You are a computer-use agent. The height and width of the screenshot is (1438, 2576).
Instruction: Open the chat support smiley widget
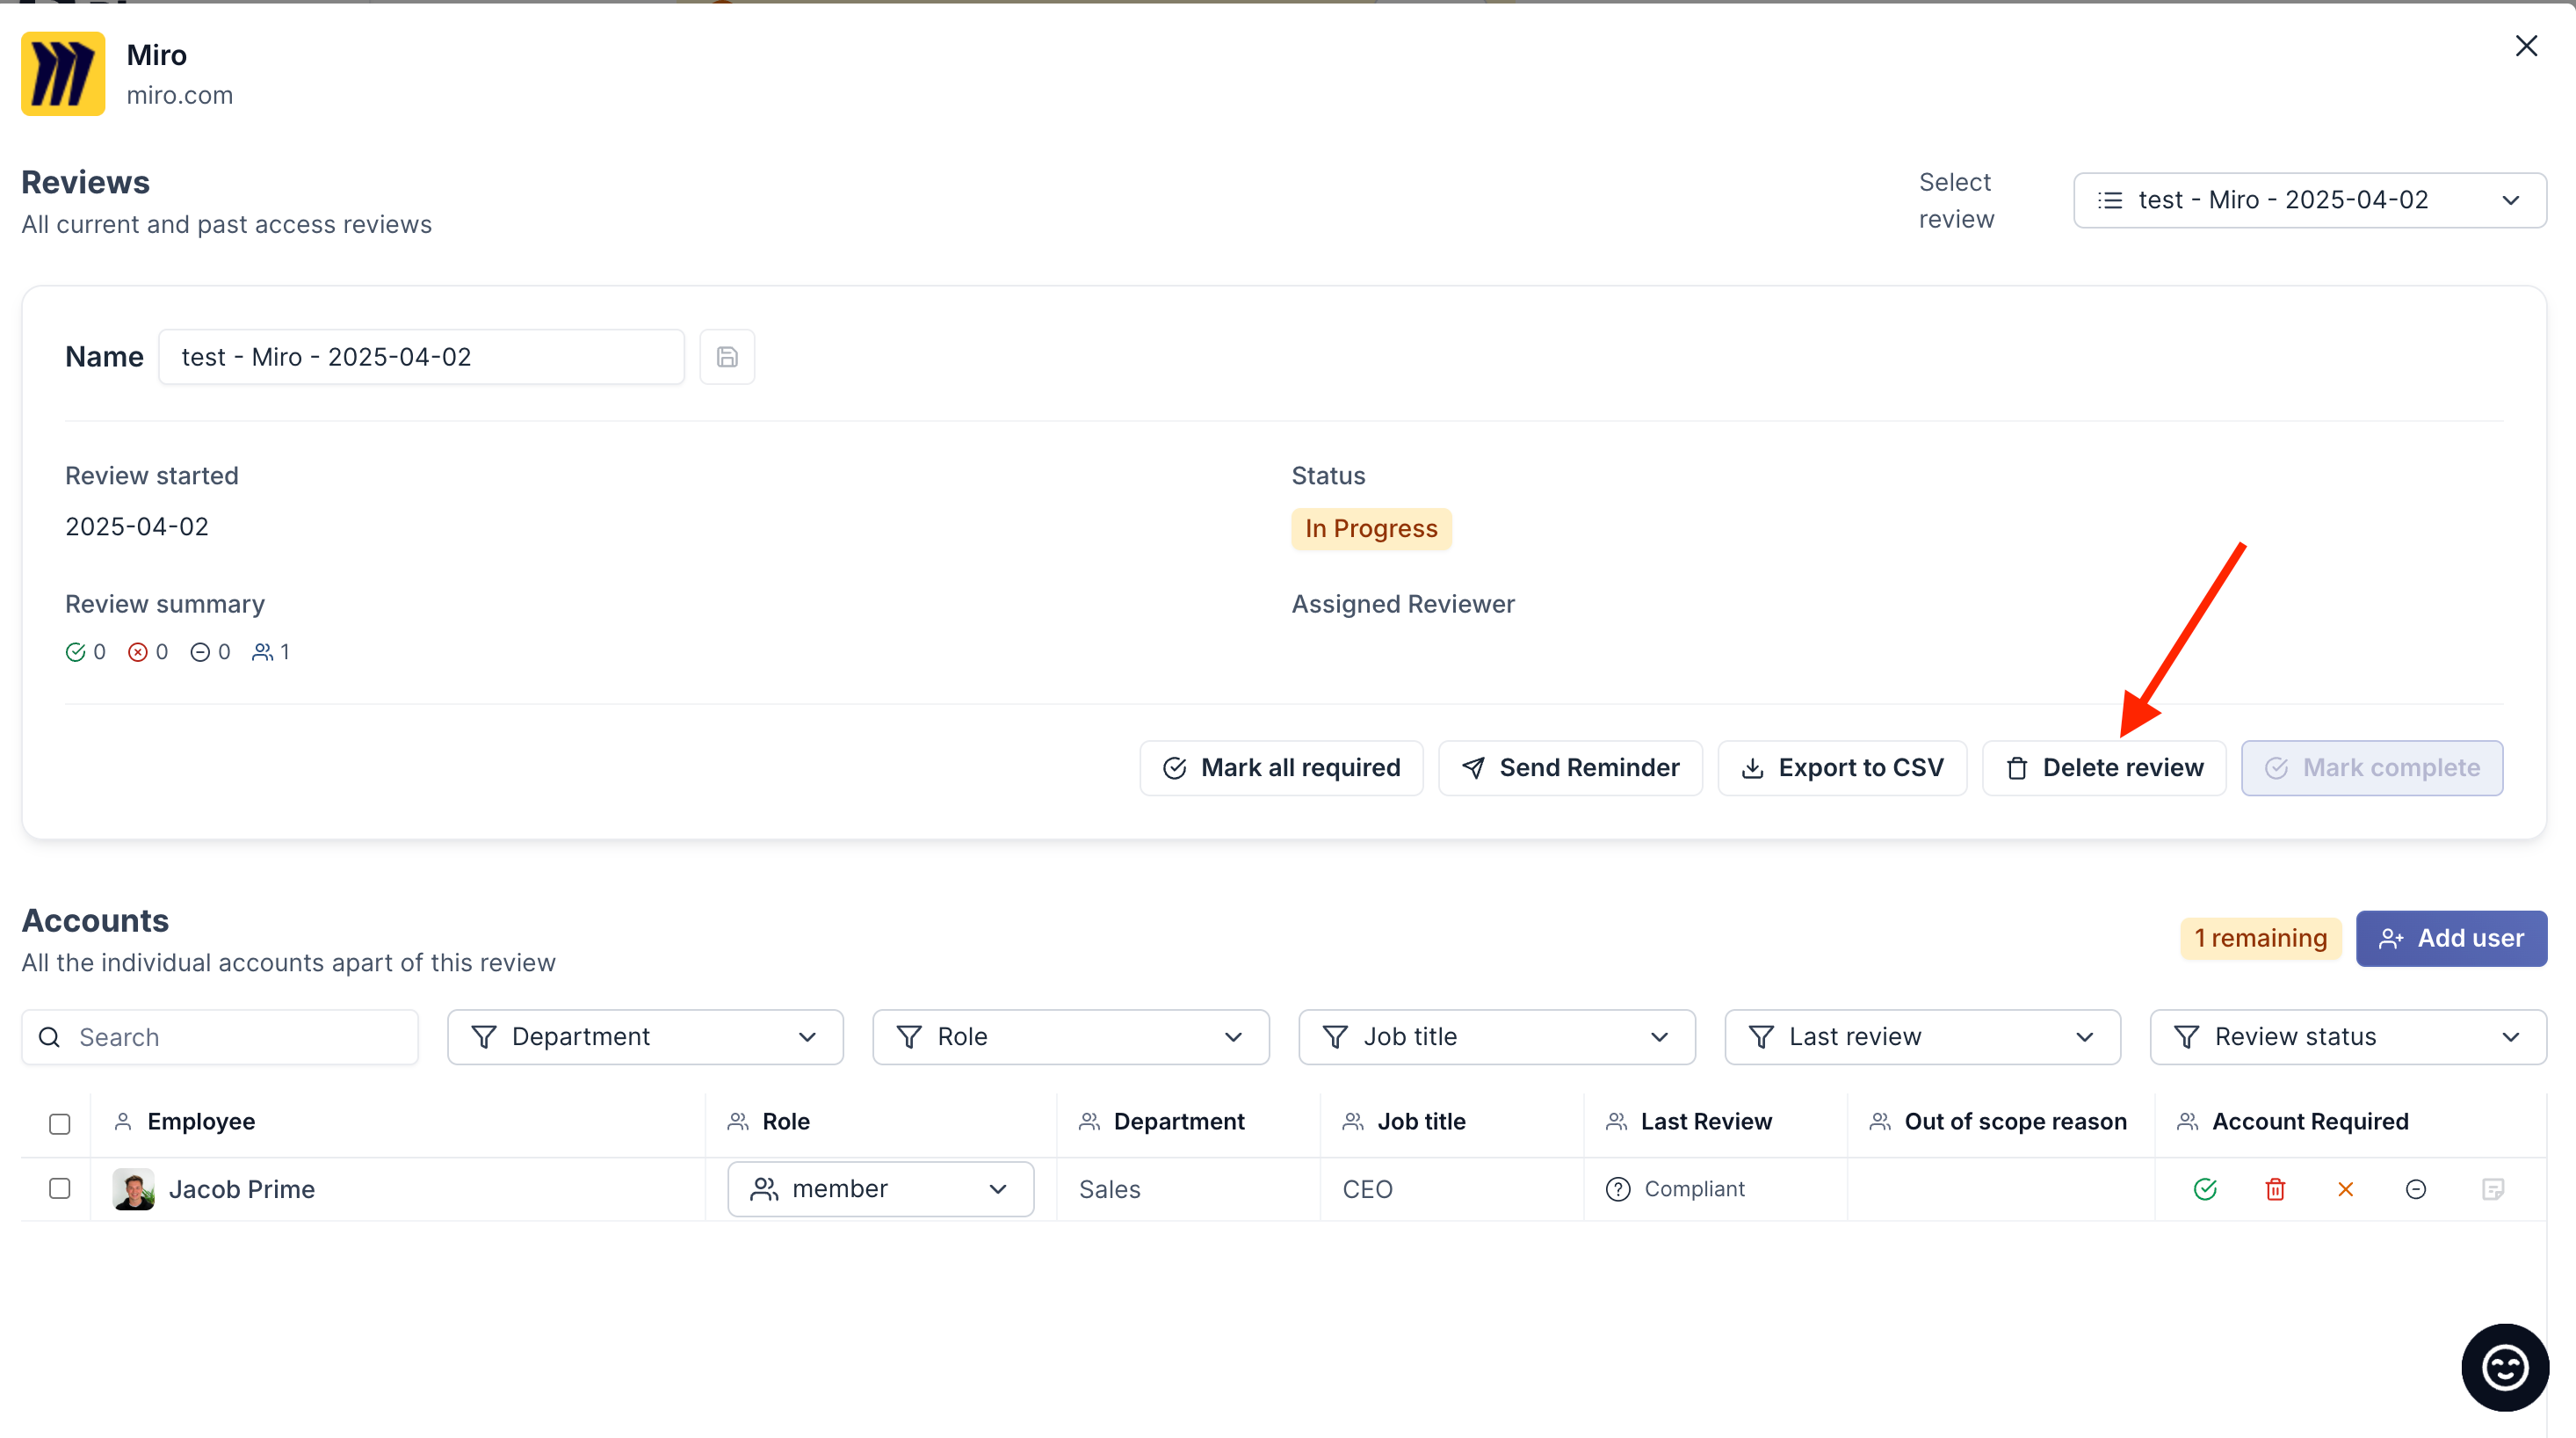(x=2504, y=1367)
